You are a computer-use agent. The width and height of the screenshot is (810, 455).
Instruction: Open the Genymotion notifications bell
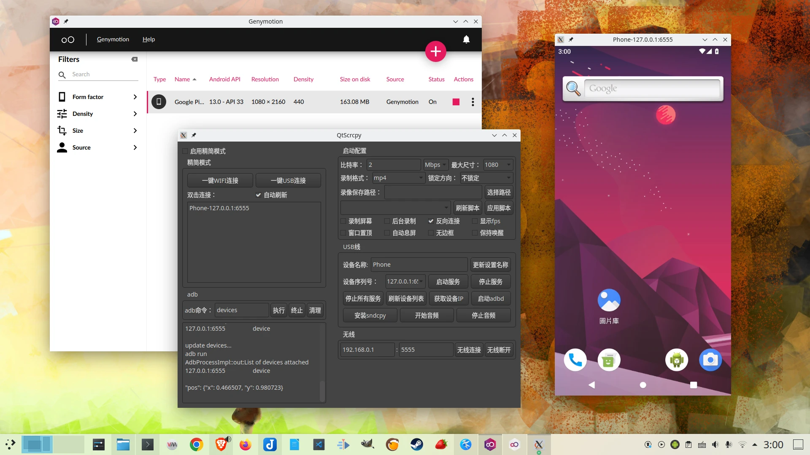click(x=466, y=39)
